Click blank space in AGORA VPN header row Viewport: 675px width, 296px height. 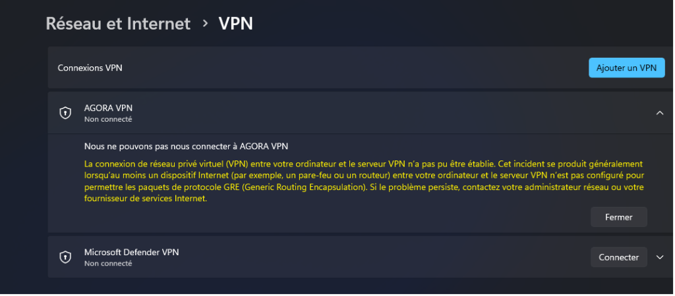pyautogui.click(x=388, y=113)
